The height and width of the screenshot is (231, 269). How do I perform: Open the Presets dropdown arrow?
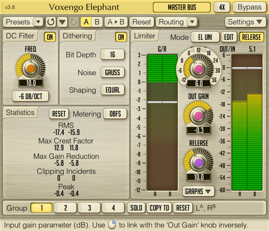point(38,22)
